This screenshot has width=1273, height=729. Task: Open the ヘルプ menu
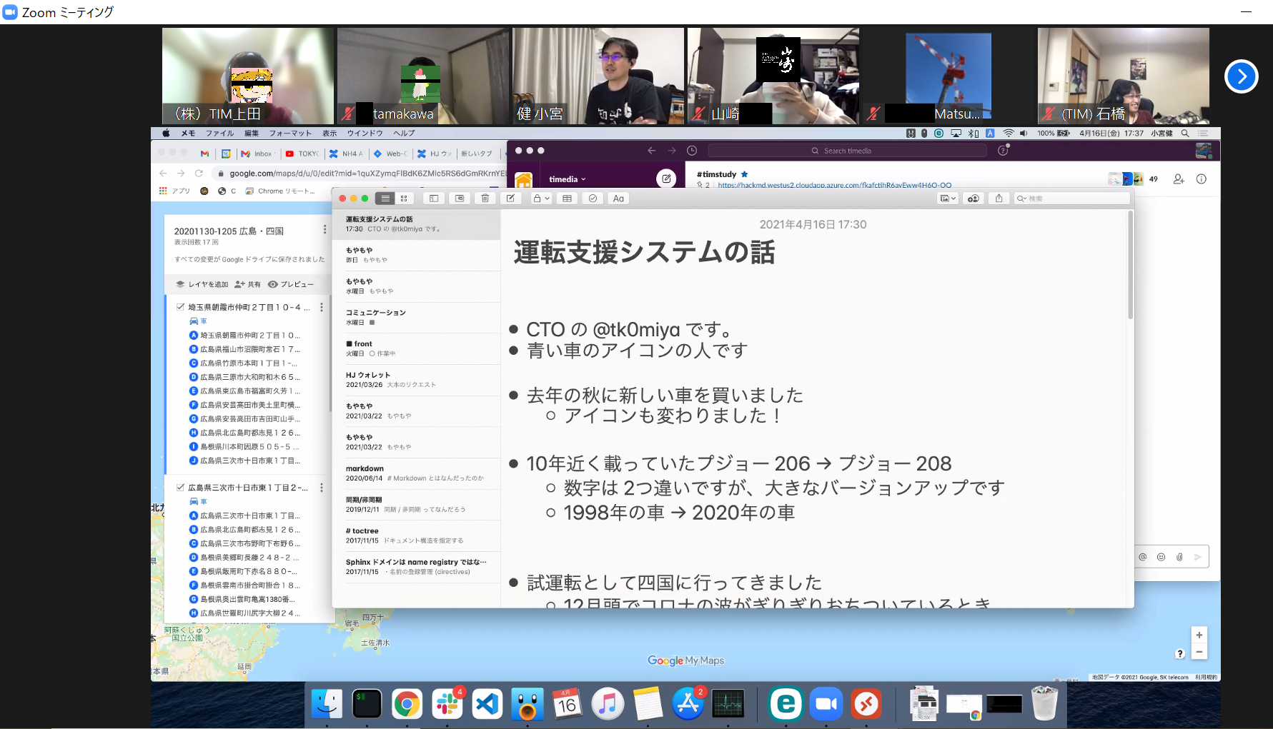coord(404,134)
